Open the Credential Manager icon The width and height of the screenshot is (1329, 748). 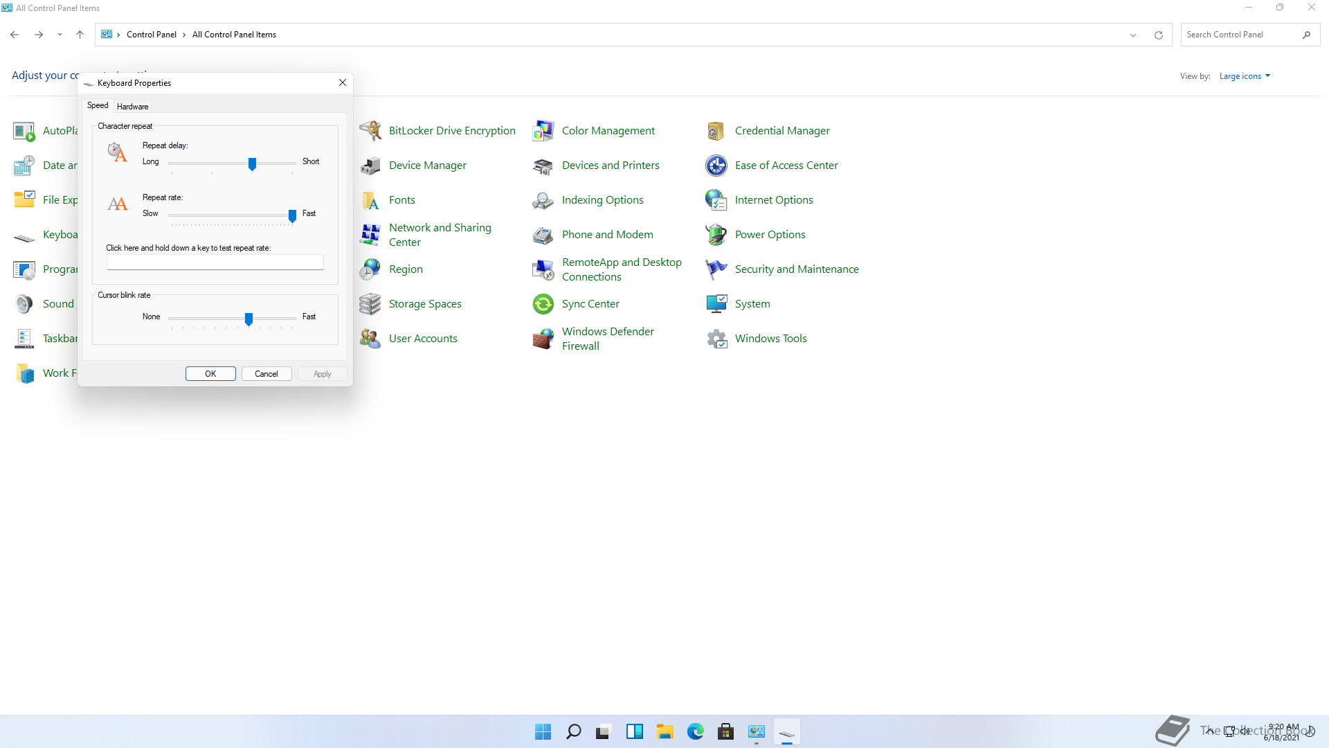point(716,130)
